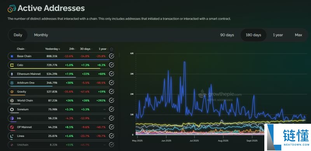The height and width of the screenshot is (151, 311).
Task: Click Ethereum Mainnet +60% yearly change
Action: [102, 74]
